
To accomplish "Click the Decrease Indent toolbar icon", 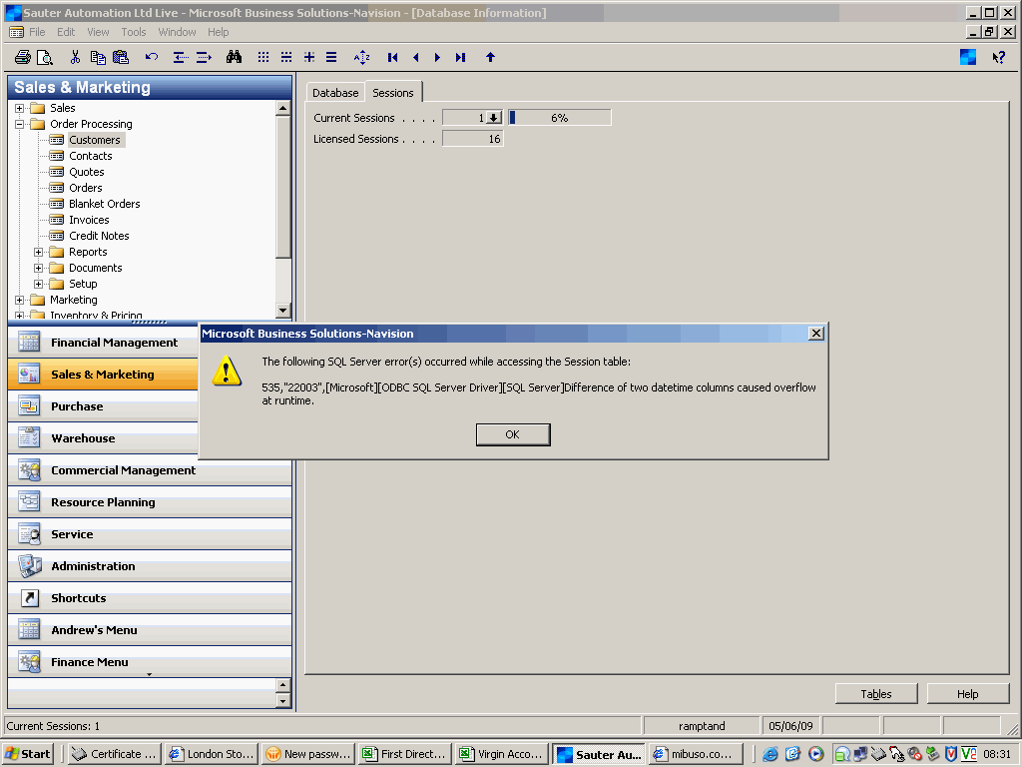I will point(181,57).
